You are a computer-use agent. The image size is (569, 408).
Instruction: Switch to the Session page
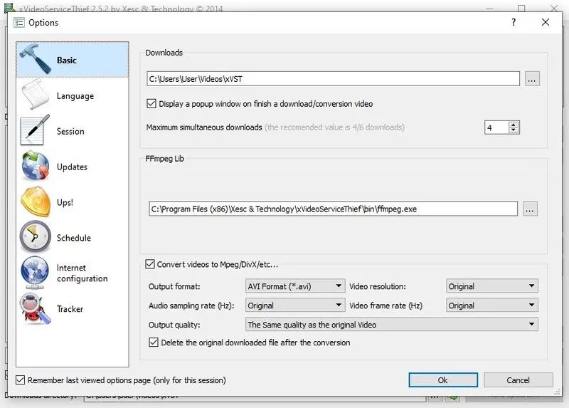(x=73, y=131)
